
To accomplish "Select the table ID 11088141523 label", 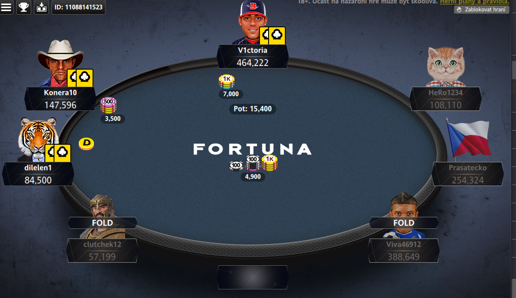I will [78, 7].
